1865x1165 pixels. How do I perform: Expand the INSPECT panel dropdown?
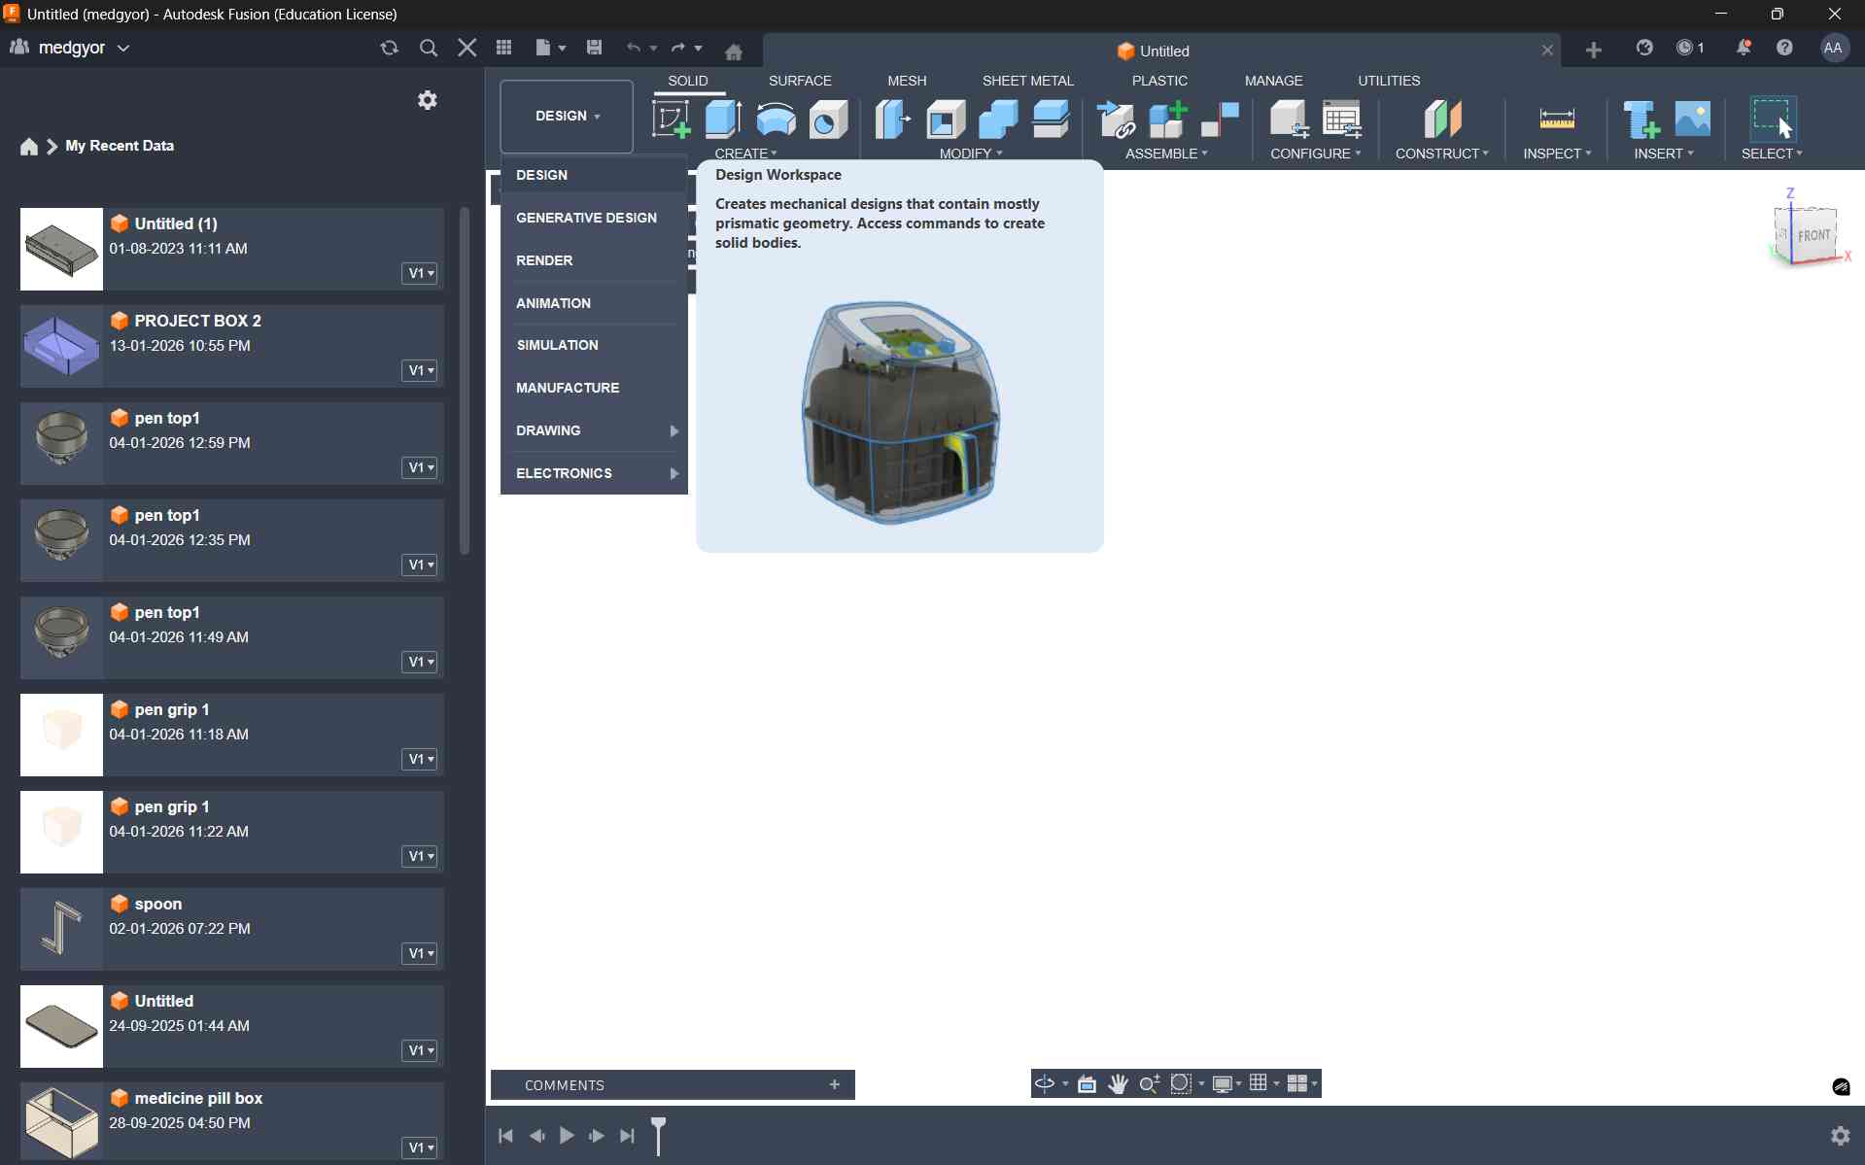coord(1557,154)
